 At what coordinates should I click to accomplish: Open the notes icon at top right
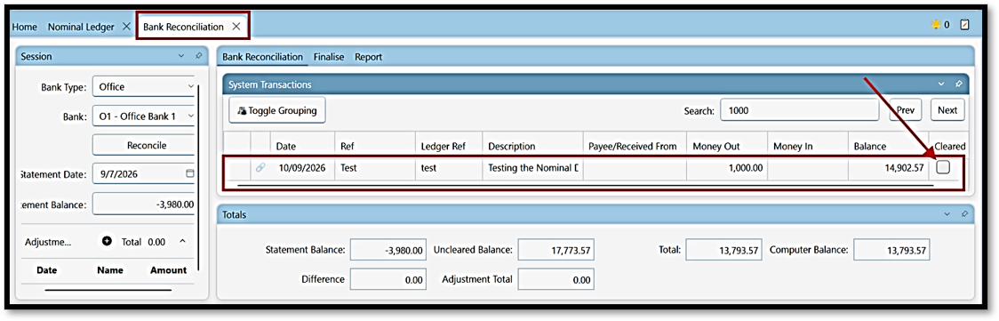[x=964, y=25]
